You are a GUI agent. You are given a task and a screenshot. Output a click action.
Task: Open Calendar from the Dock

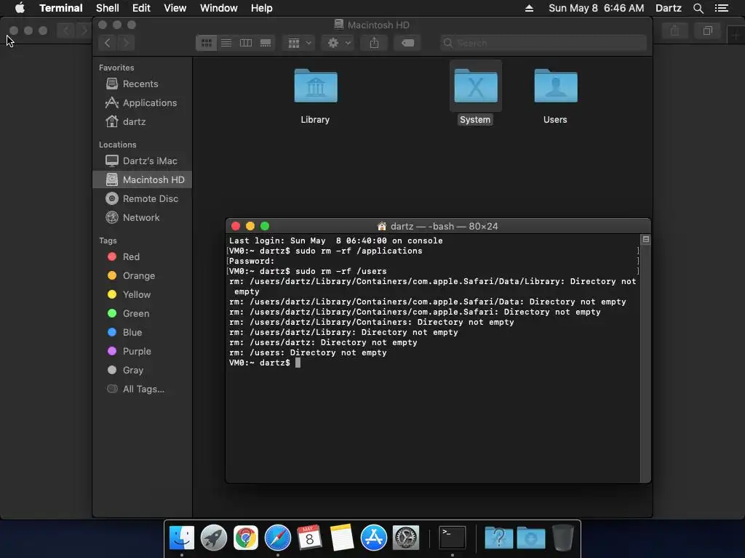(309, 538)
